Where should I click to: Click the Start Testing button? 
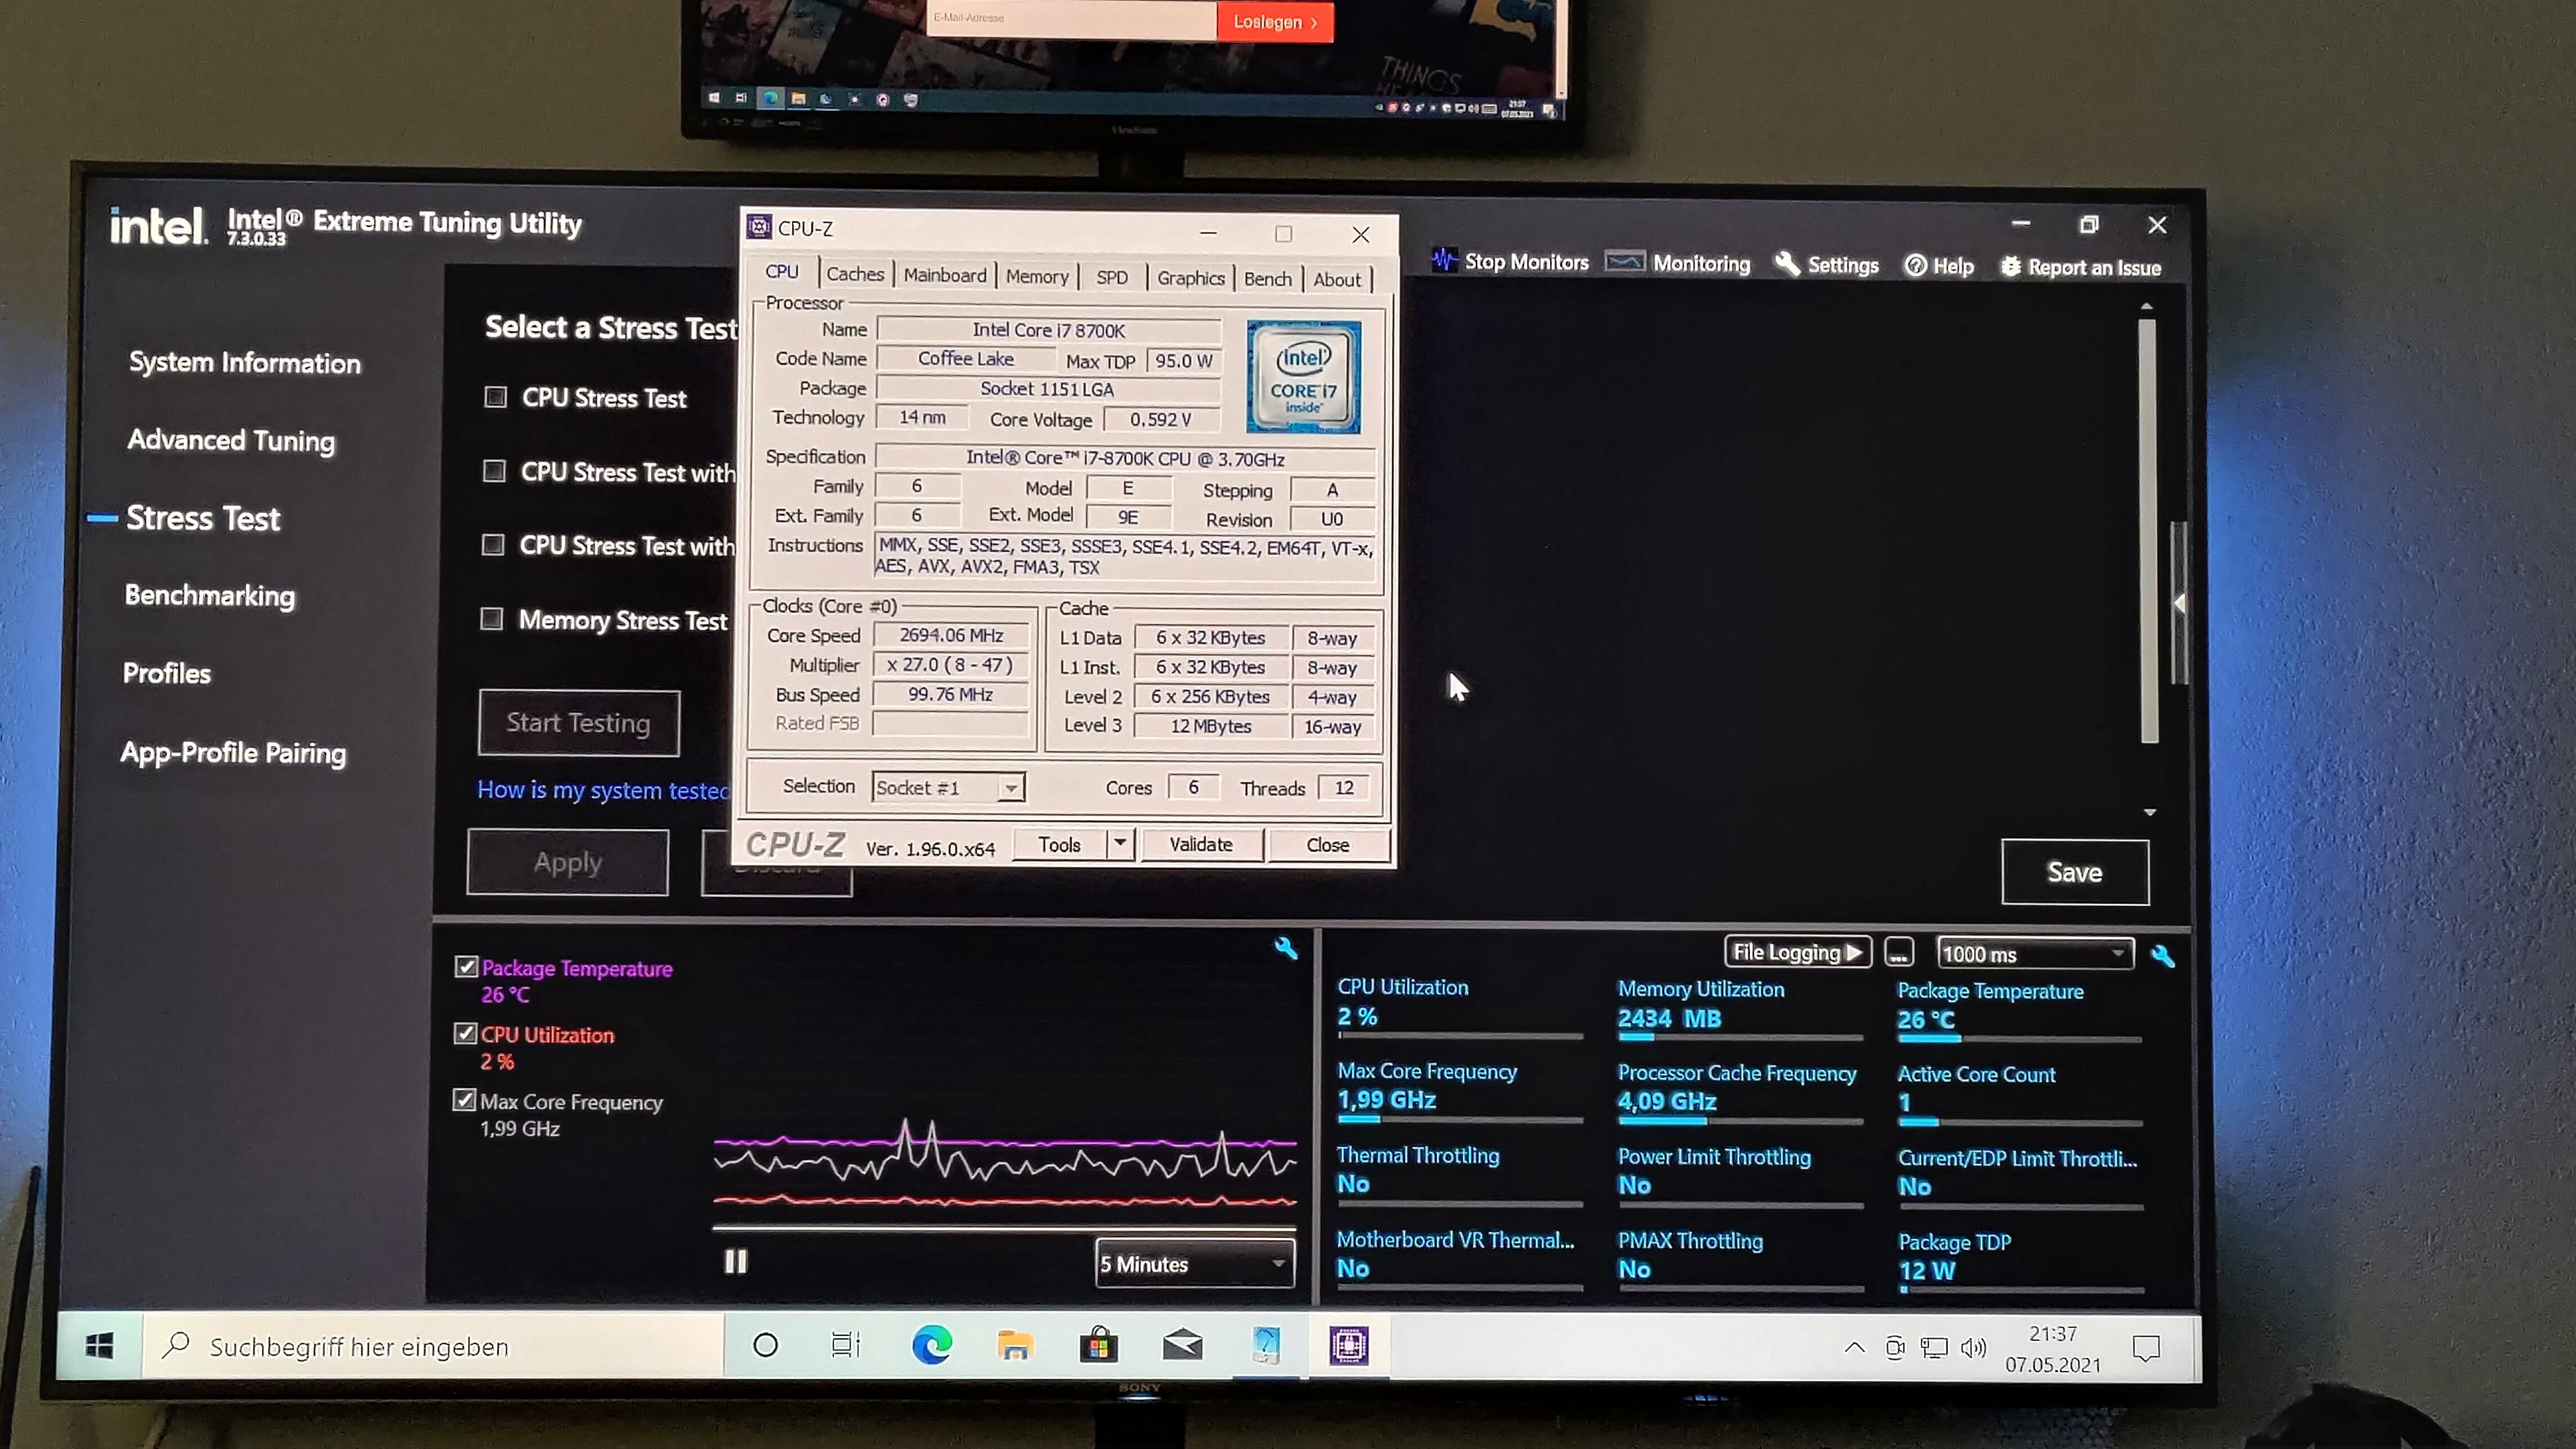579,723
